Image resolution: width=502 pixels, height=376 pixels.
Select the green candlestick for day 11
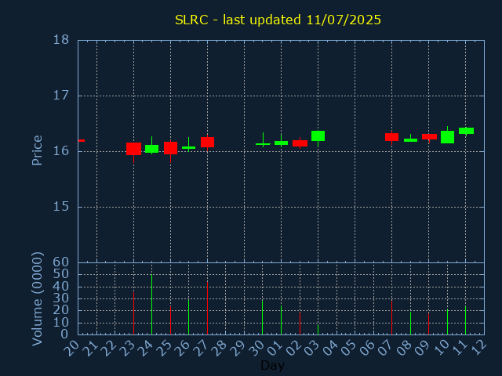click(466, 131)
